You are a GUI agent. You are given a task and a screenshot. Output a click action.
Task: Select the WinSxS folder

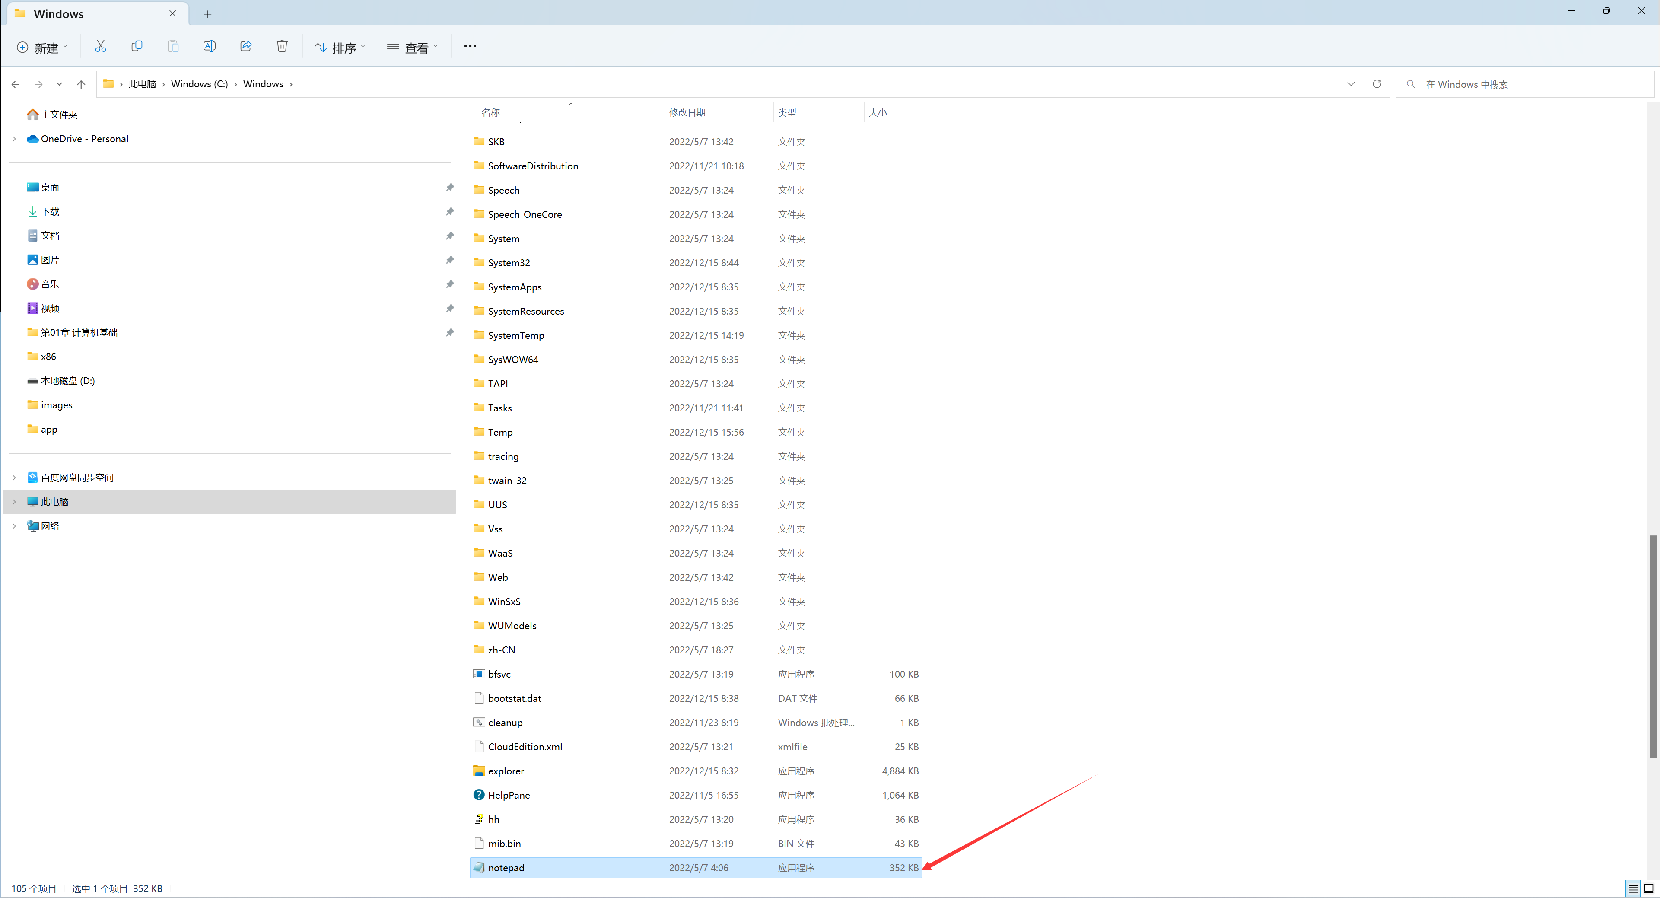504,601
